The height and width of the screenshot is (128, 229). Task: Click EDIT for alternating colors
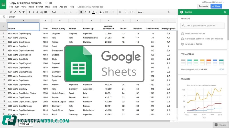coord(222,69)
